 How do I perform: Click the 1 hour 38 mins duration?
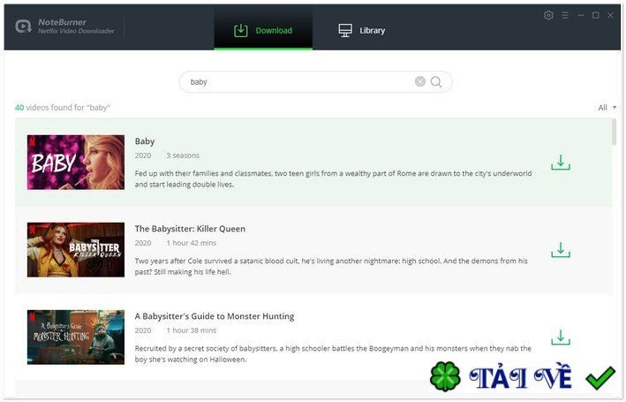tap(192, 330)
